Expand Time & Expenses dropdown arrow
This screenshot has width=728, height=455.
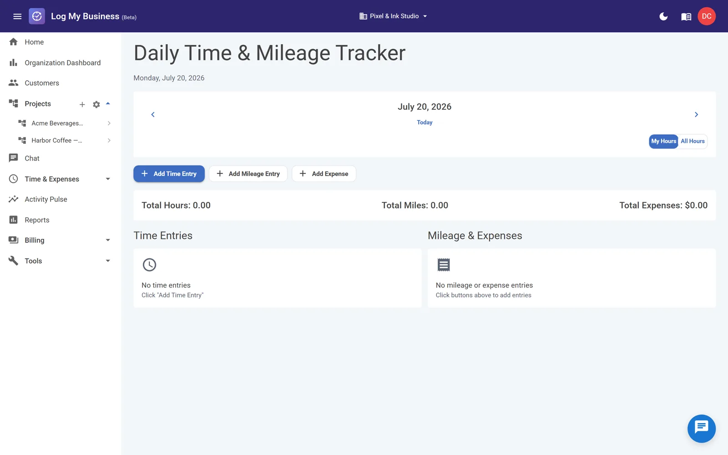(x=108, y=179)
